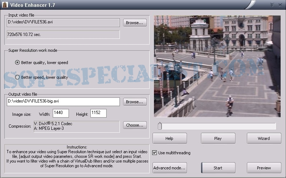This screenshot has height=178, width=286.
Task: Click the Preview button
Action: pos(264,168)
